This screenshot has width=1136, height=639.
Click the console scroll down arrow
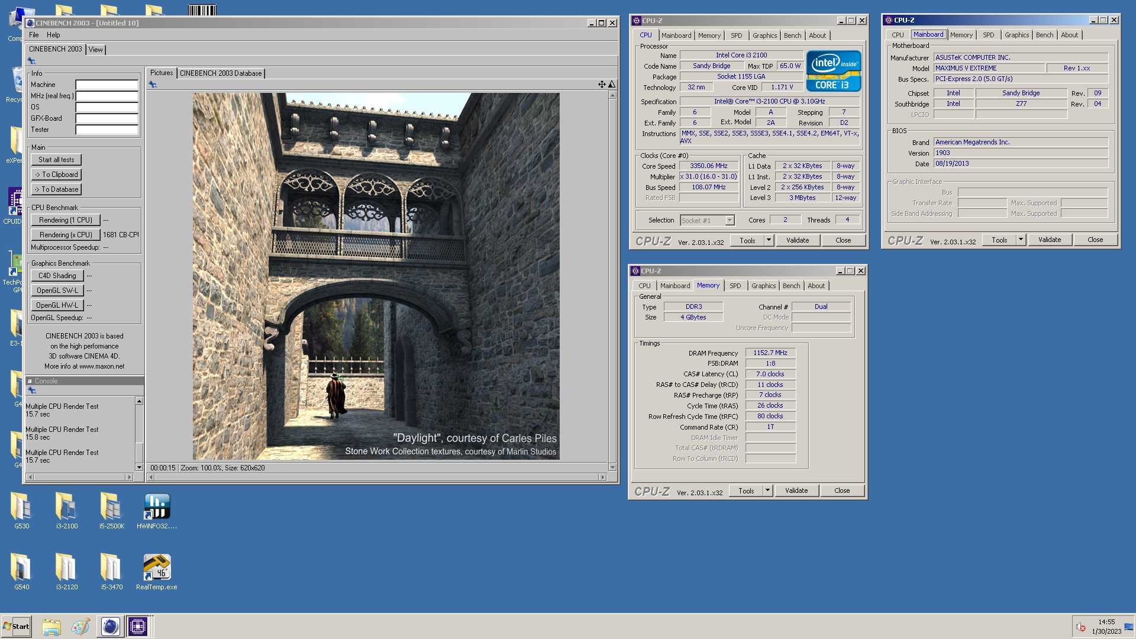pos(139,467)
